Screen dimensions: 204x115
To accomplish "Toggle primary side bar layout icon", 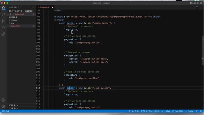I will (x=191, y=3).
